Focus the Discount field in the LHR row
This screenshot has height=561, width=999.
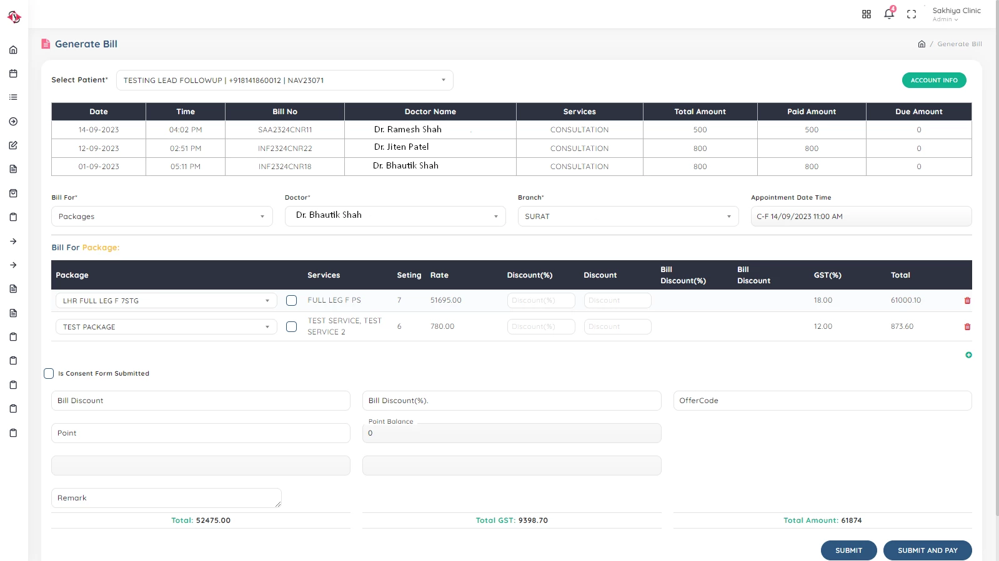617,300
